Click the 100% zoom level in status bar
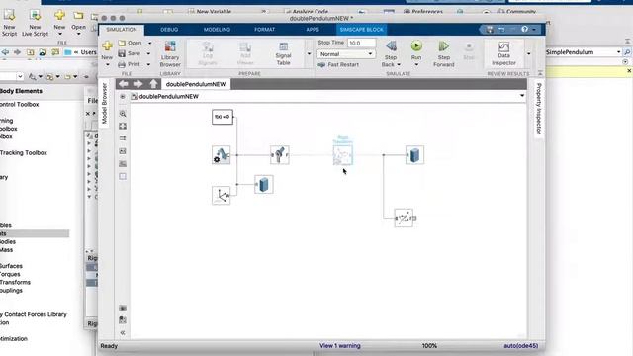The width and height of the screenshot is (633, 356). click(429, 346)
